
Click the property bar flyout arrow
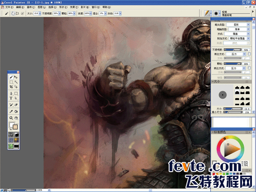(253, 12)
